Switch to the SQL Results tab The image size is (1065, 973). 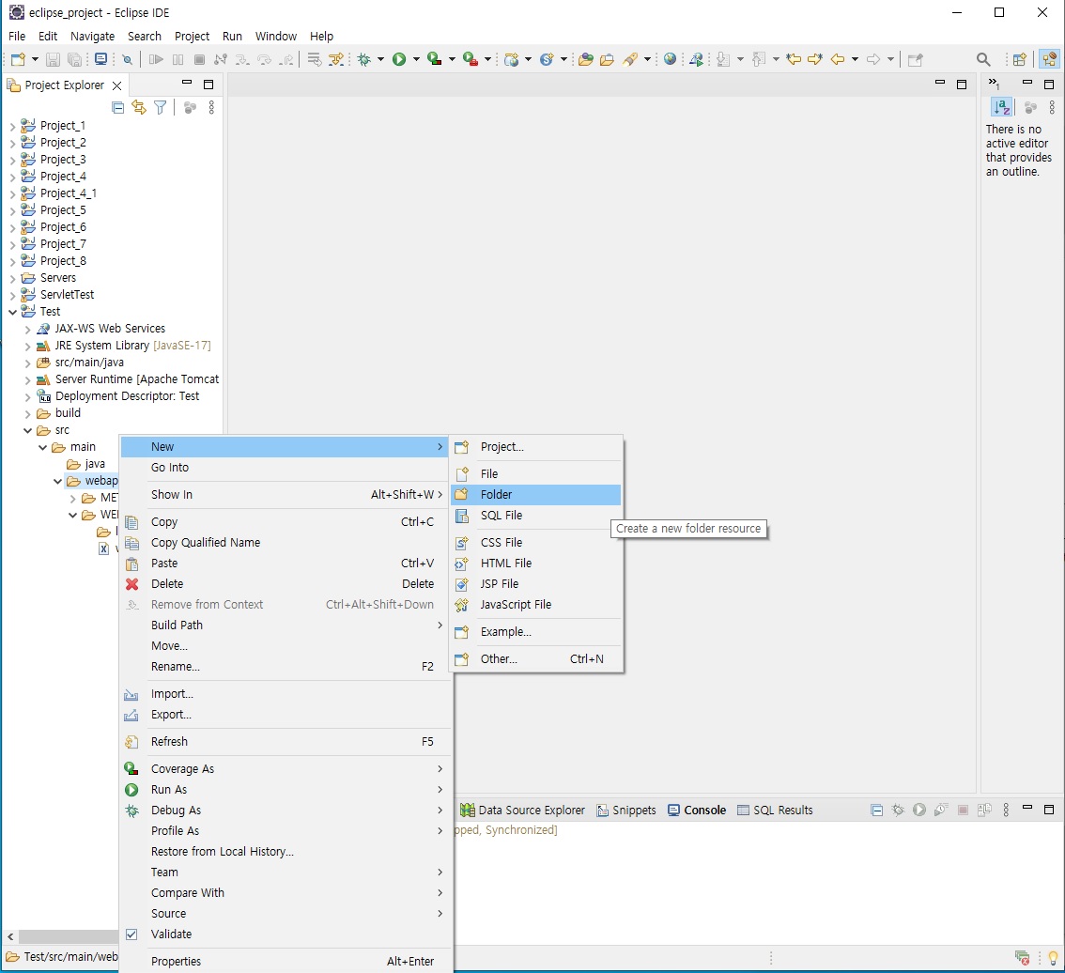[x=775, y=810]
